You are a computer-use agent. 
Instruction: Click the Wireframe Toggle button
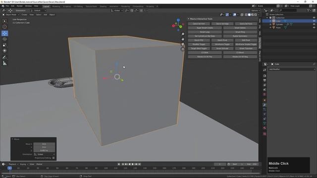click(x=222, y=44)
